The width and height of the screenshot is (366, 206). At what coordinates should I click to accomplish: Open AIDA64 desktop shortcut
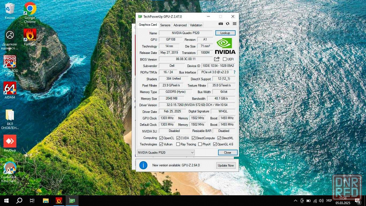coord(10,90)
